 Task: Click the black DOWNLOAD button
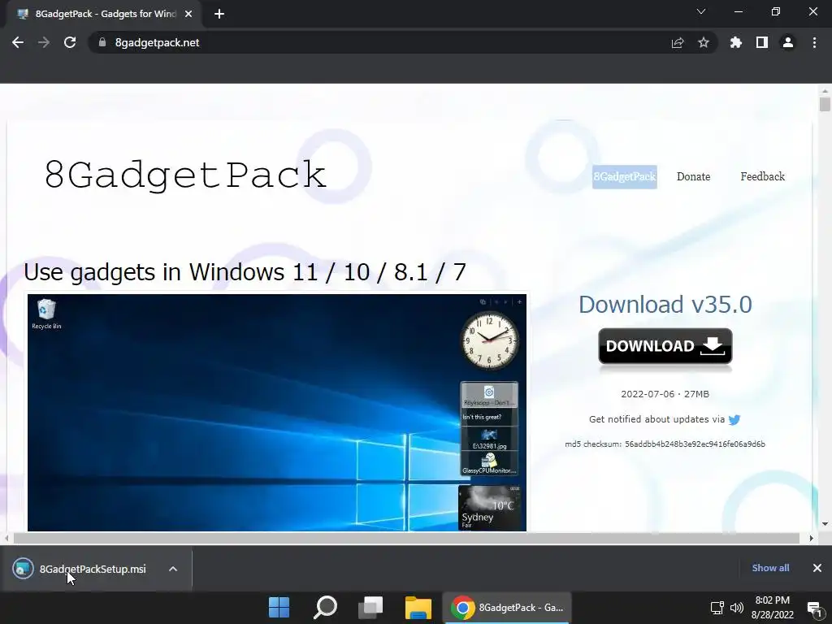(x=665, y=346)
